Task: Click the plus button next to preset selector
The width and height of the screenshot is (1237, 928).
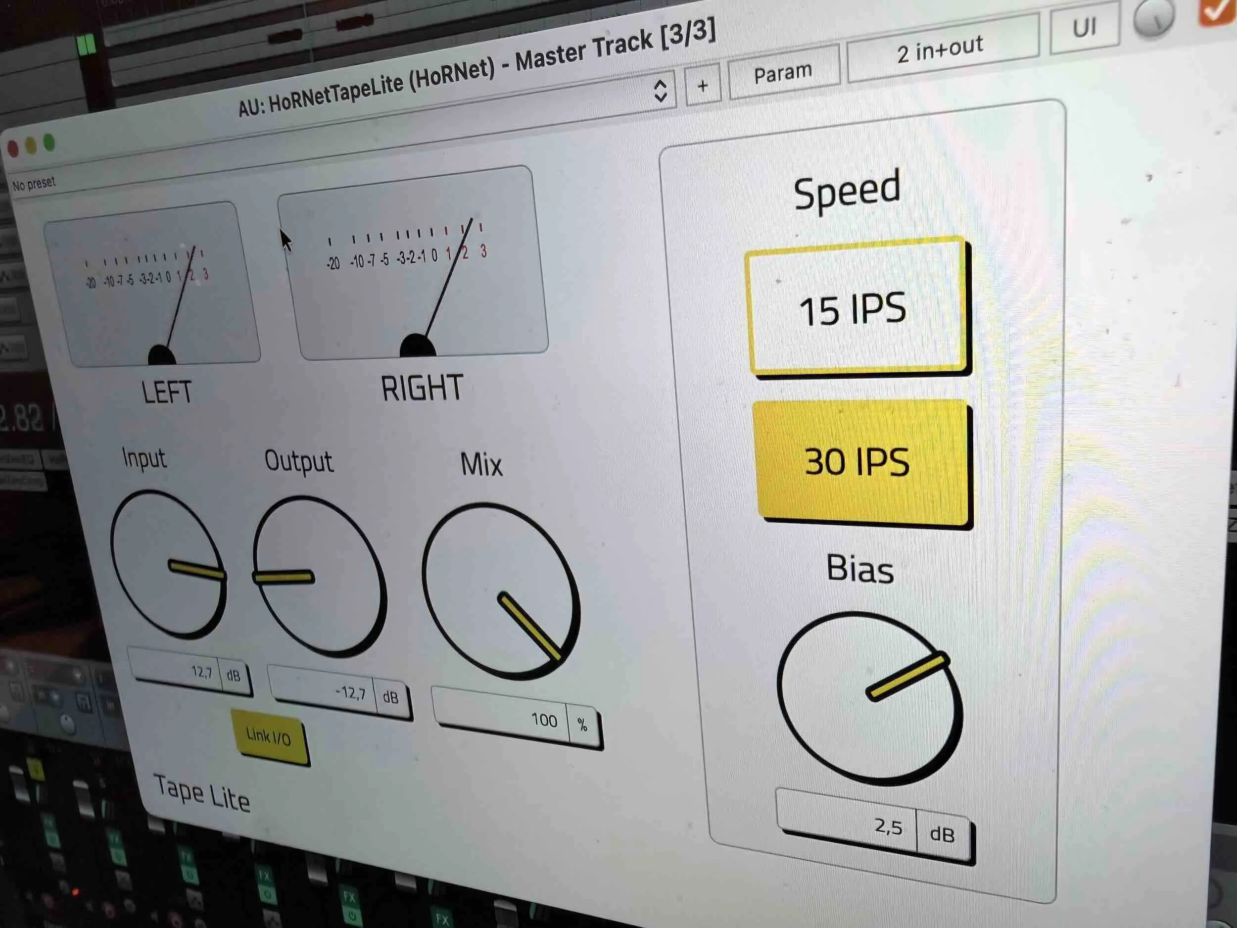Action: pos(703,86)
